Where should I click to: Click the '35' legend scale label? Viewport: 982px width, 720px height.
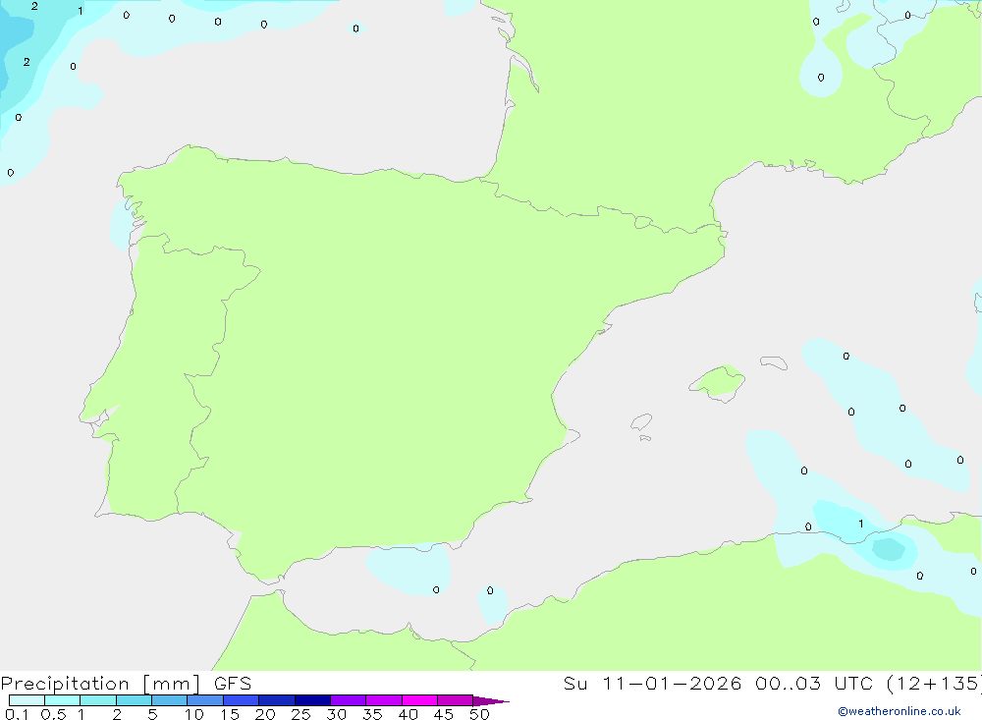[x=372, y=714]
